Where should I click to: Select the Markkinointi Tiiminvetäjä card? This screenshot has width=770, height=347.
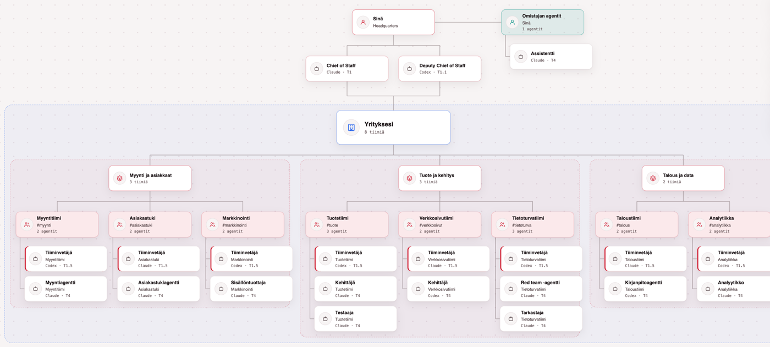point(251,259)
